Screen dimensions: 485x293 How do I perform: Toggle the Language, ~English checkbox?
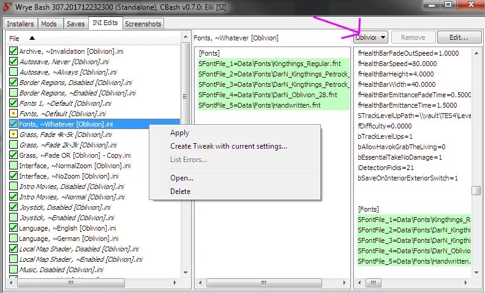click(x=13, y=228)
